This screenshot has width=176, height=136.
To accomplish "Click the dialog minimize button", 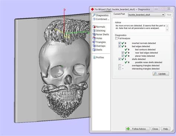I will tap(156, 9).
